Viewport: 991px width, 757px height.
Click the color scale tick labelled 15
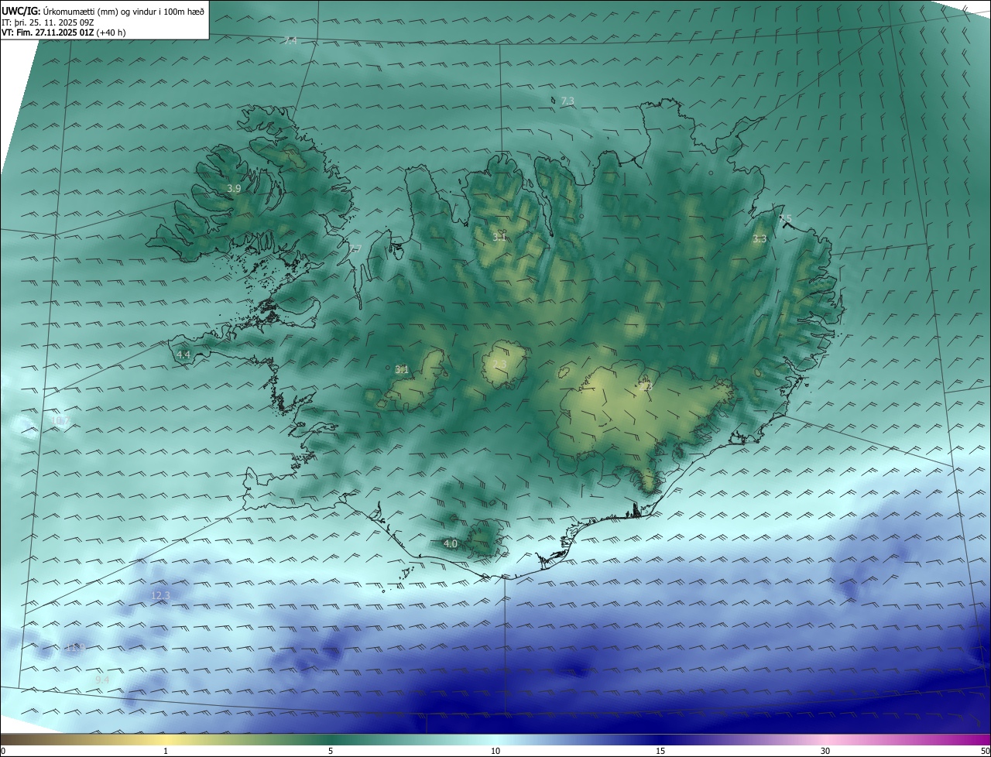(660, 751)
